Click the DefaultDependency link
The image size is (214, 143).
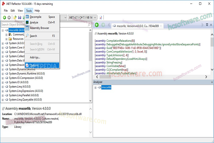[x=117, y=59]
